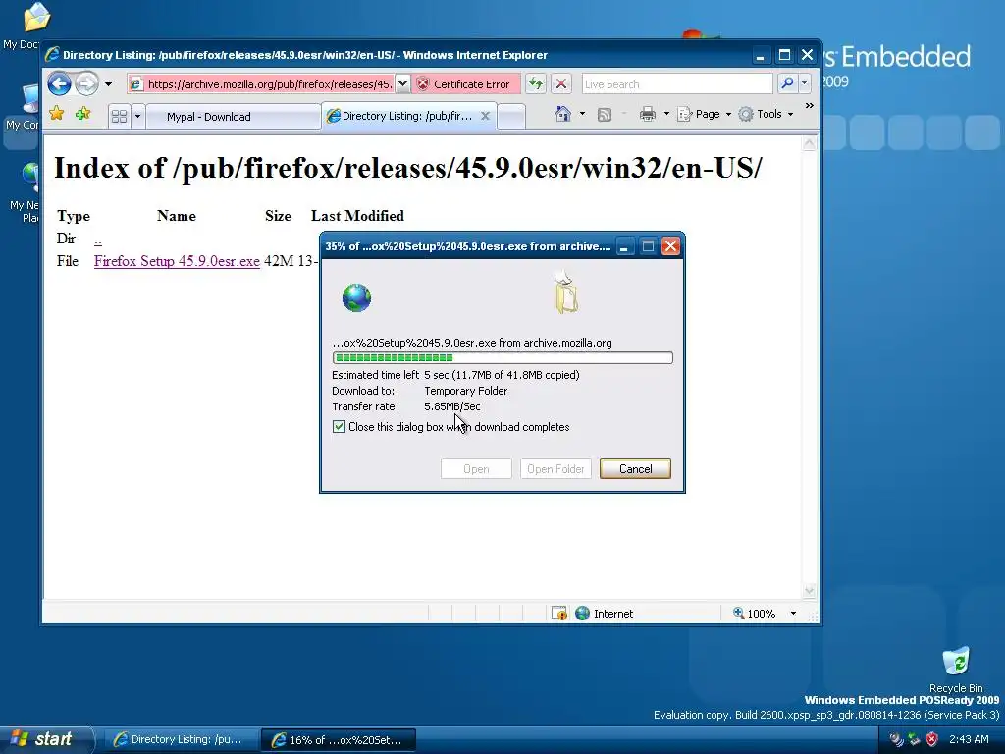Click the IE page icon in address bar

tap(135, 84)
